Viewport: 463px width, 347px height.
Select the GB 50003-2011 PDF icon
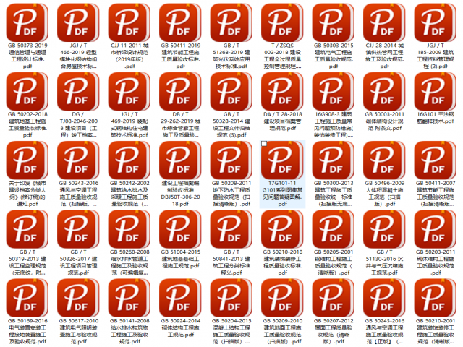(384, 92)
